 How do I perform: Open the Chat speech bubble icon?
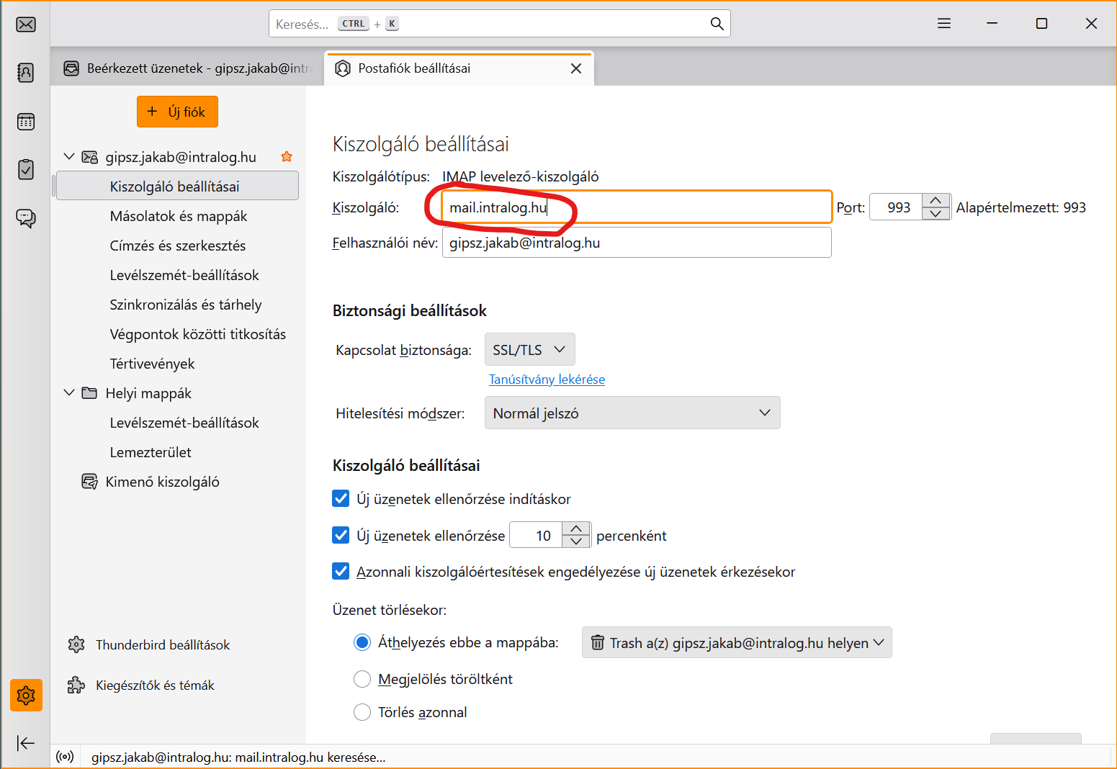(x=26, y=218)
